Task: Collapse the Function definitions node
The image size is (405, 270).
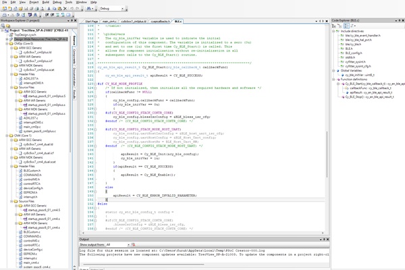Action: 333,80
